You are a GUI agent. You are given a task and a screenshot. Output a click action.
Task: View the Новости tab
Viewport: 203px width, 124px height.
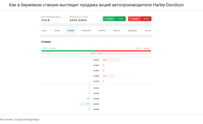[x=117, y=31]
